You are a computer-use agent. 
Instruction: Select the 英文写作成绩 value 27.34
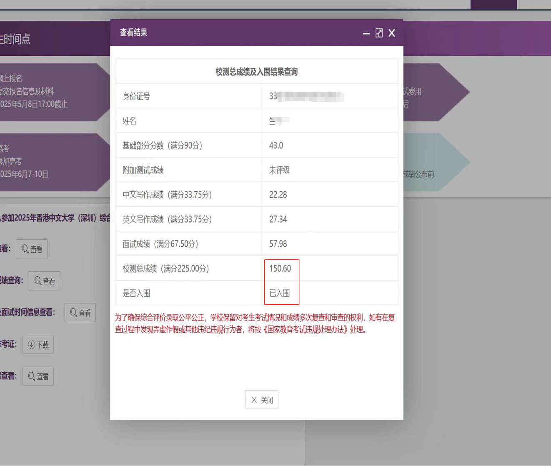click(278, 219)
